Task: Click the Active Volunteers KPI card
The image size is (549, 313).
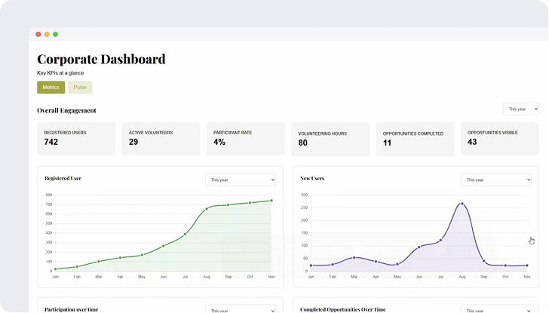Action: tap(161, 138)
